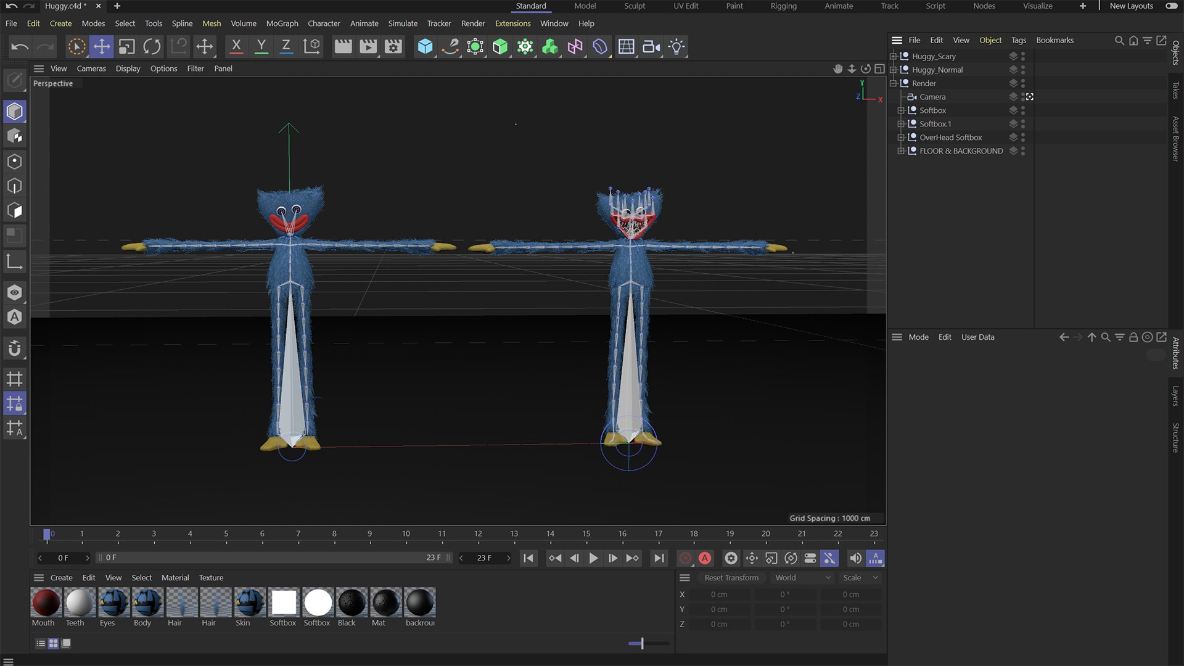Select the red Mouth material swatch

click(46, 602)
